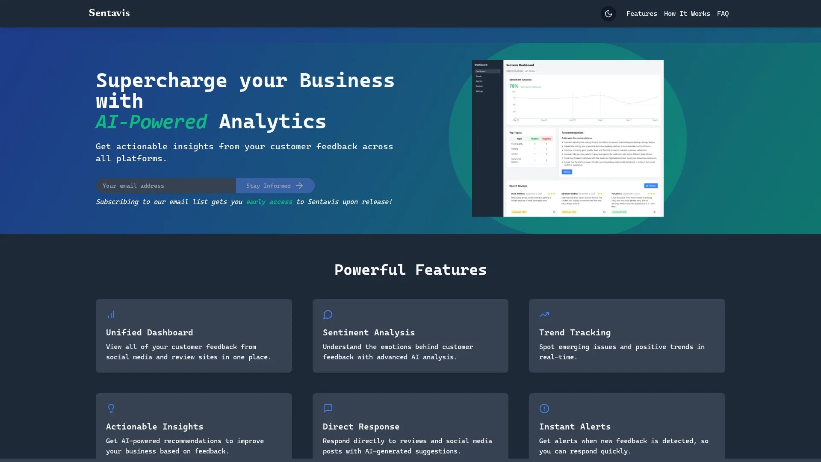Viewport: 821px width, 462px height.
Task: Click the Actionable Insights lightbulb icon
Action: tap(111, 409)
